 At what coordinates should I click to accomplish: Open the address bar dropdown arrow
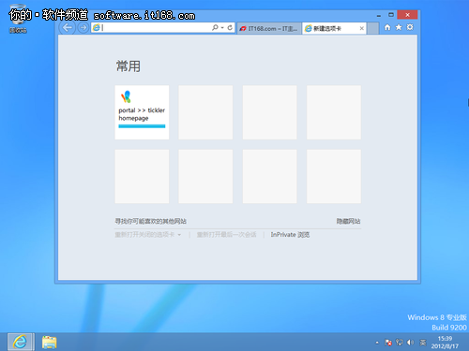coord(222,28)
